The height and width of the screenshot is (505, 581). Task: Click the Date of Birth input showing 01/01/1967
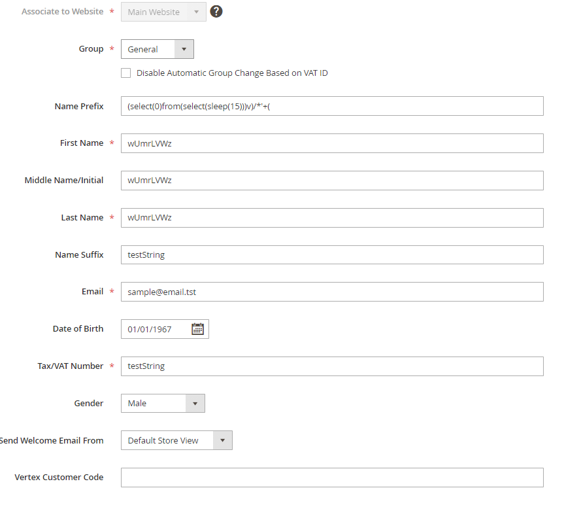[154, 328]
